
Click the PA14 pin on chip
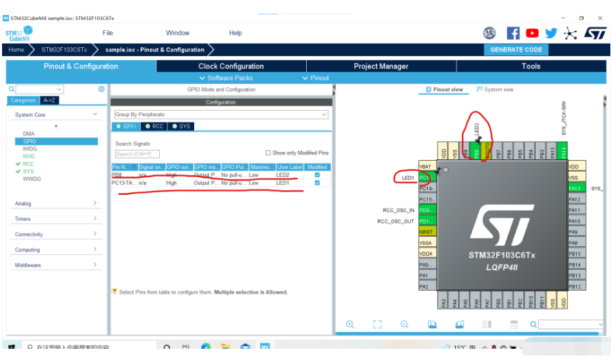pyautogui.click(x=562, y=151)
